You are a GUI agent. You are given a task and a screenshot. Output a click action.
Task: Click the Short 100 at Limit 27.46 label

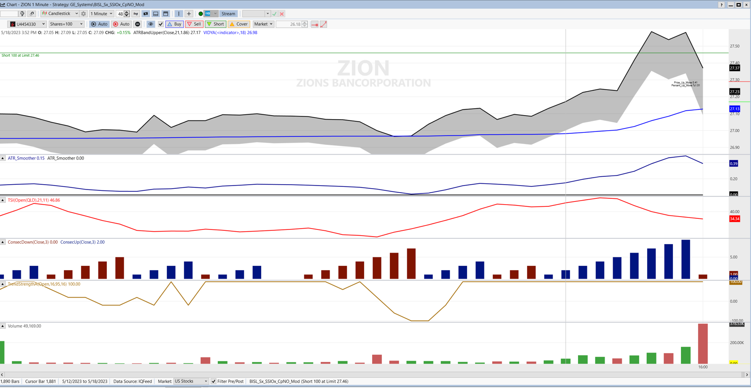pos(20,55)
